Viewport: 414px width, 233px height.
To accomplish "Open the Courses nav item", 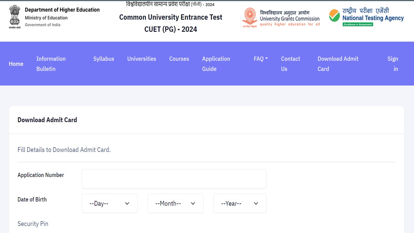I will (179, 59).
